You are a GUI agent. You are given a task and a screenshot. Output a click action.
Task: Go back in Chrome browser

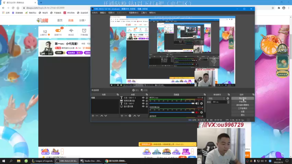pyautogui.click(x=3, y=8)
